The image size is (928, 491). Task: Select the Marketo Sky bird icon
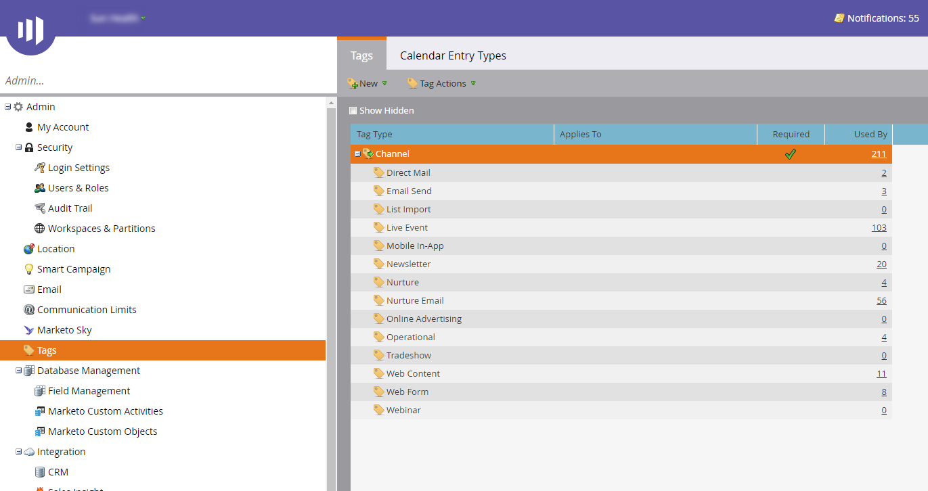(28, 330)
